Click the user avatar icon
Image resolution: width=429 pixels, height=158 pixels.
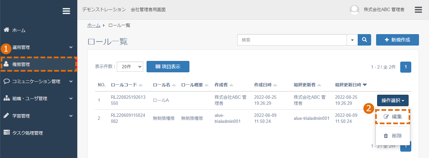[x=354, y=10]
